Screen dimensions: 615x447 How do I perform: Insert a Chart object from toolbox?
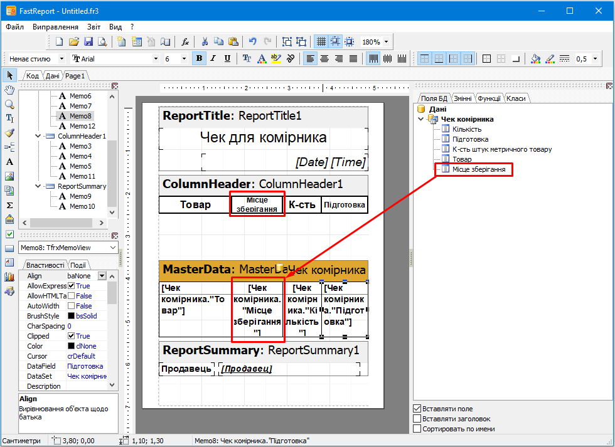pyautogui.click(x=9, y=276)
